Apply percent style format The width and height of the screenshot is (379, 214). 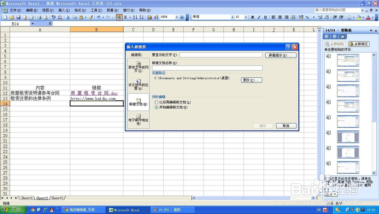307,17
